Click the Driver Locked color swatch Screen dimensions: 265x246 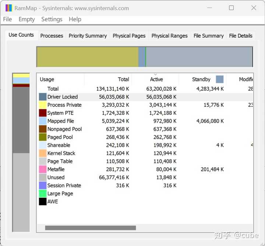[43, 97]
